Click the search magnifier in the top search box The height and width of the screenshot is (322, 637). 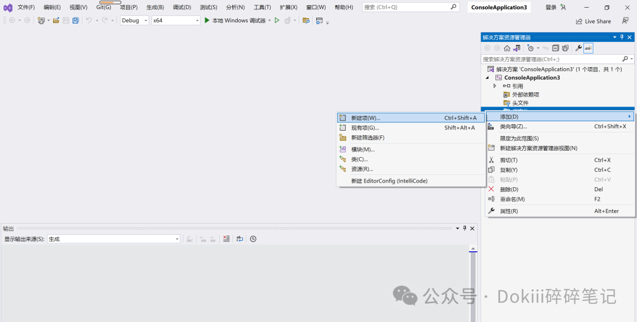point(454,7)
